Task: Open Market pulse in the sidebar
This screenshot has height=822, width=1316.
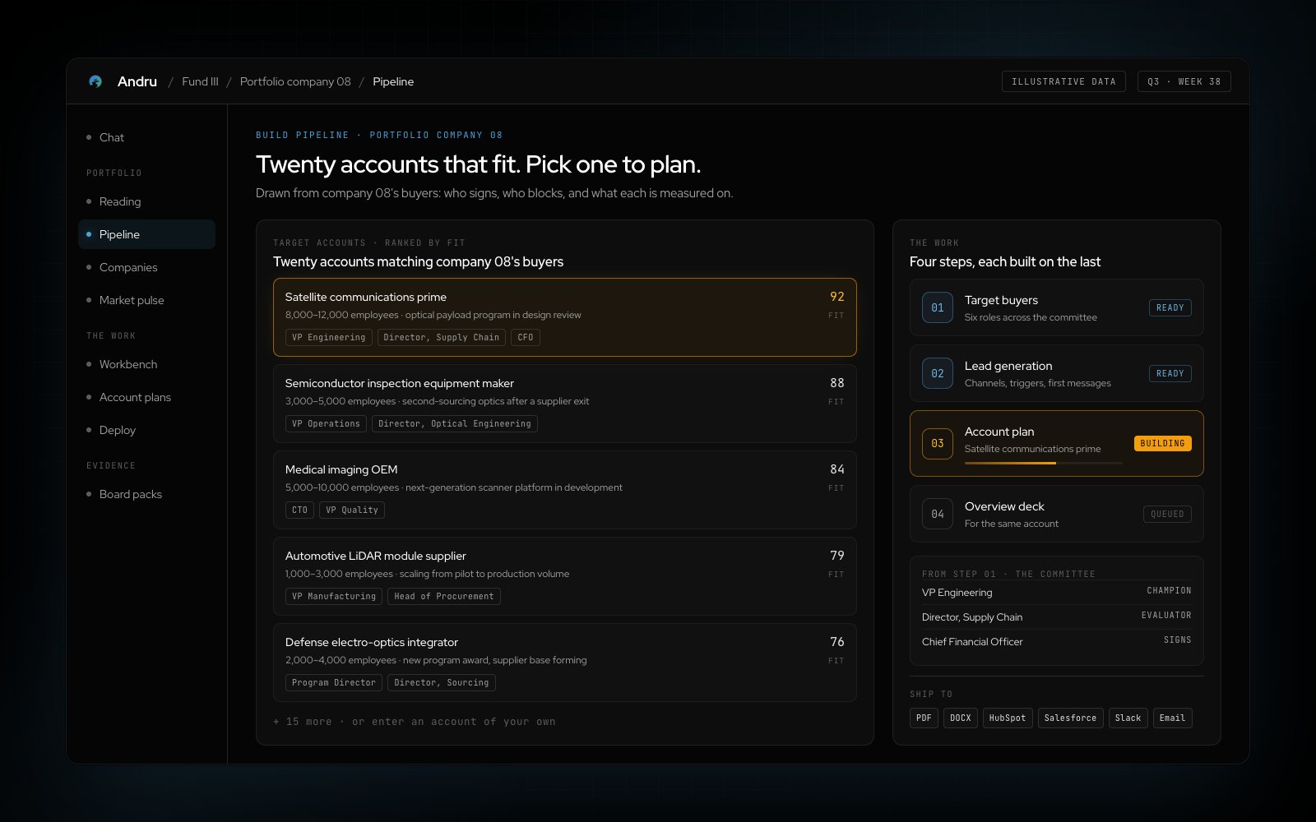Action: tap(146, 300)
